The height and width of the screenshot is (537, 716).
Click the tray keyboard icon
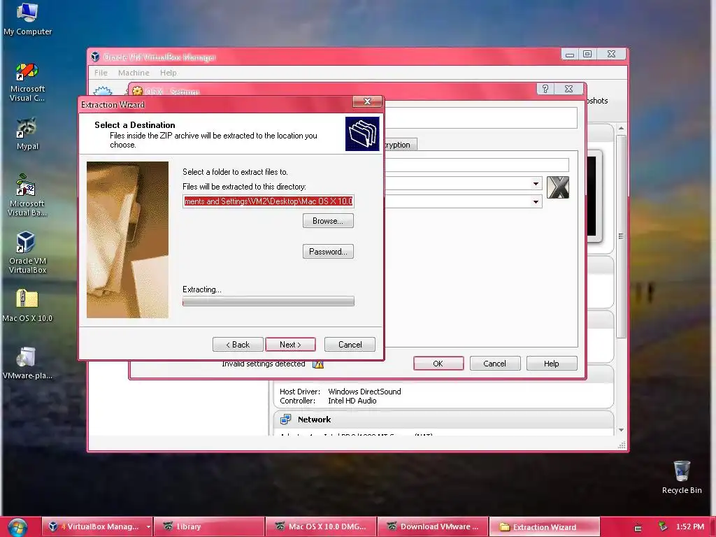click(638, 528)
